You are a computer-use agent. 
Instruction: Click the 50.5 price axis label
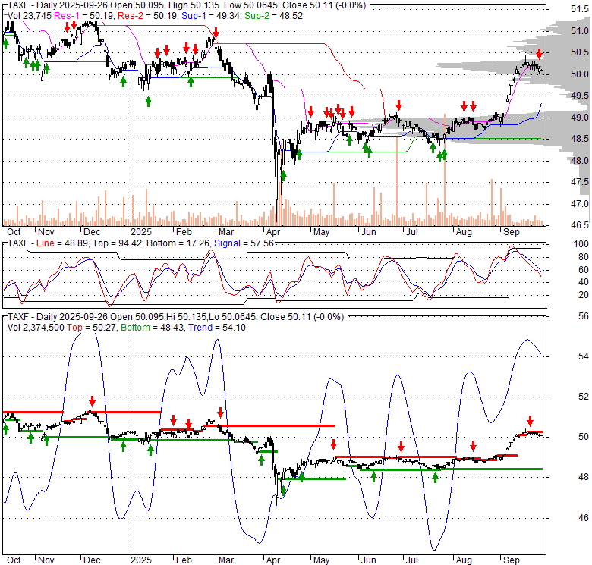[x=580, y=52]
